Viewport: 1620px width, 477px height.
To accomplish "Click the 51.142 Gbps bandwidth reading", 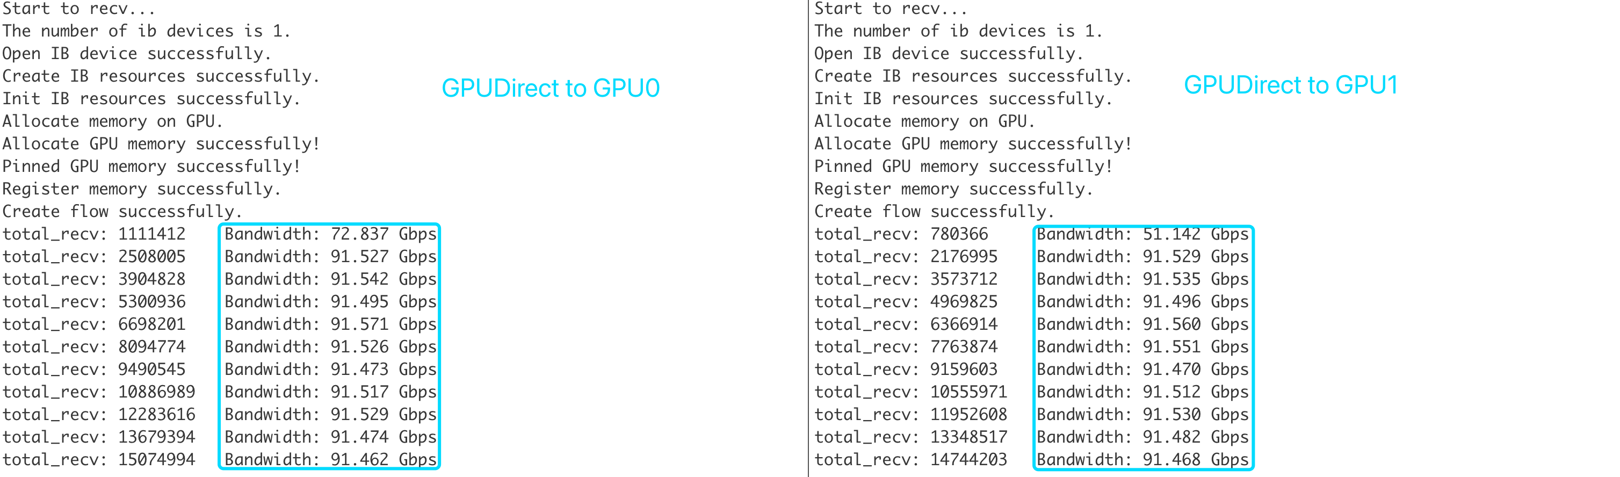I will point(1142,234).
